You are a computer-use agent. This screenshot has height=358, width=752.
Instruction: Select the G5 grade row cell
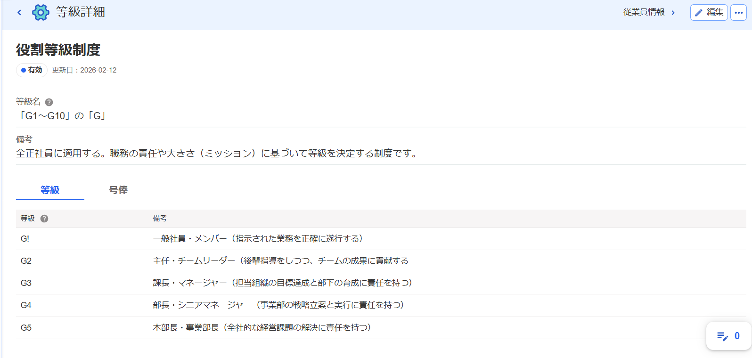click(26, 328)
